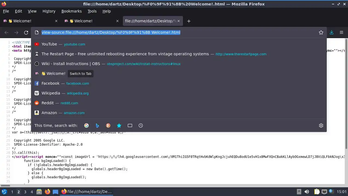The width and height of the screenshot is (348, 196).
Task: Search in bookmarks with the star shortcut
Action: point(119,125)
